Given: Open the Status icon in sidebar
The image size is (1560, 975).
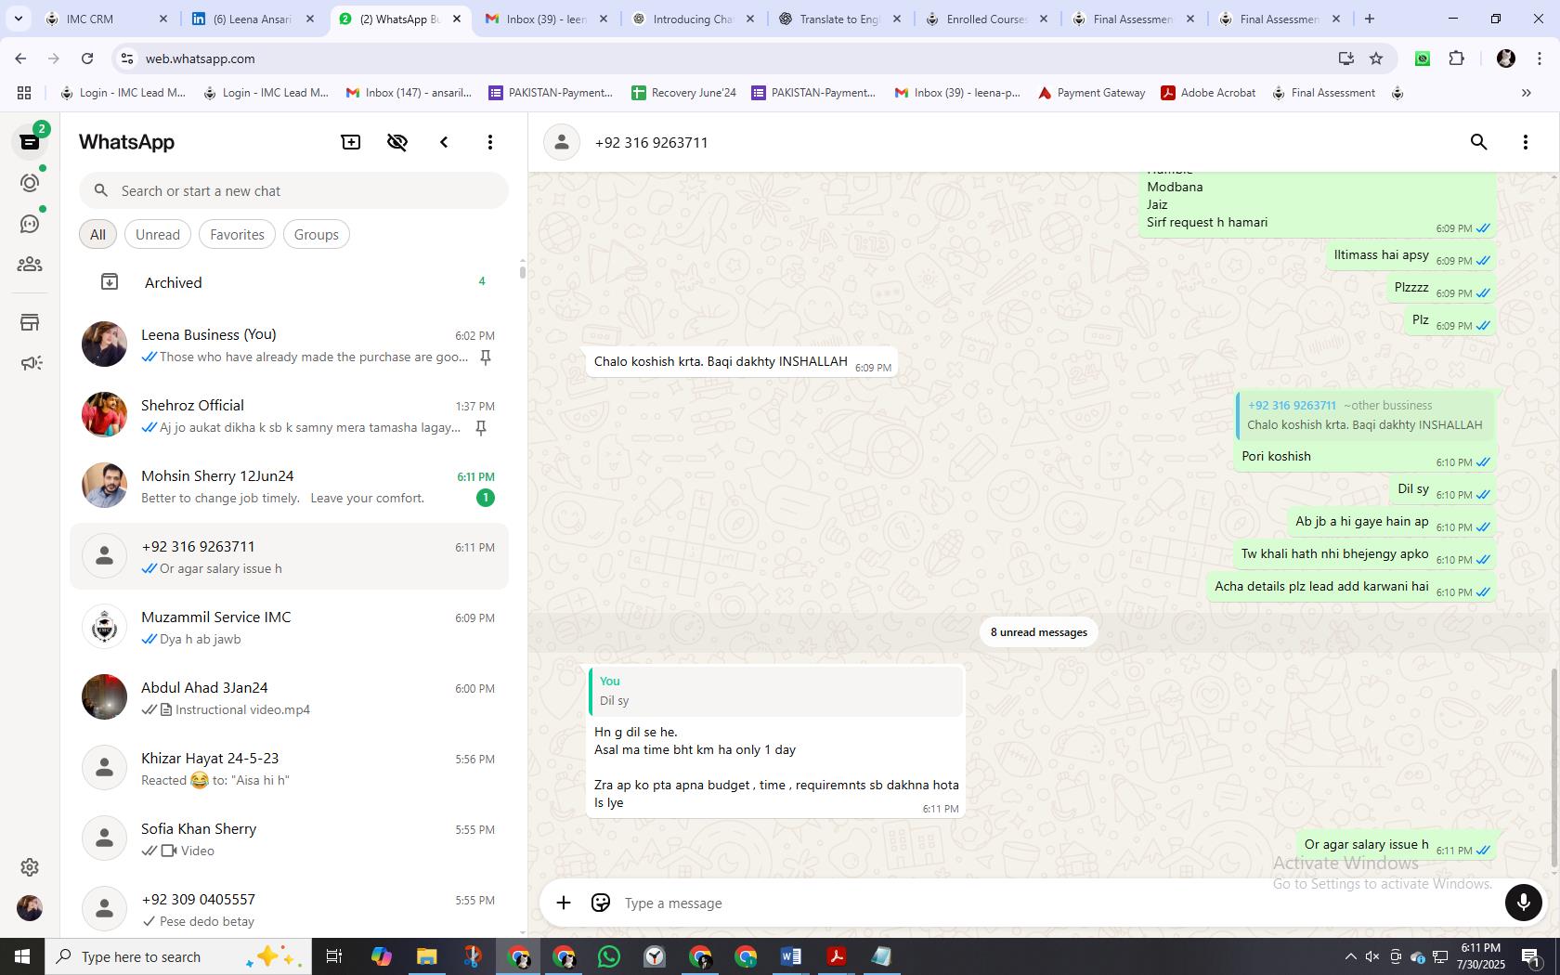Looking at the screenshot, I should tap(30, 183).
